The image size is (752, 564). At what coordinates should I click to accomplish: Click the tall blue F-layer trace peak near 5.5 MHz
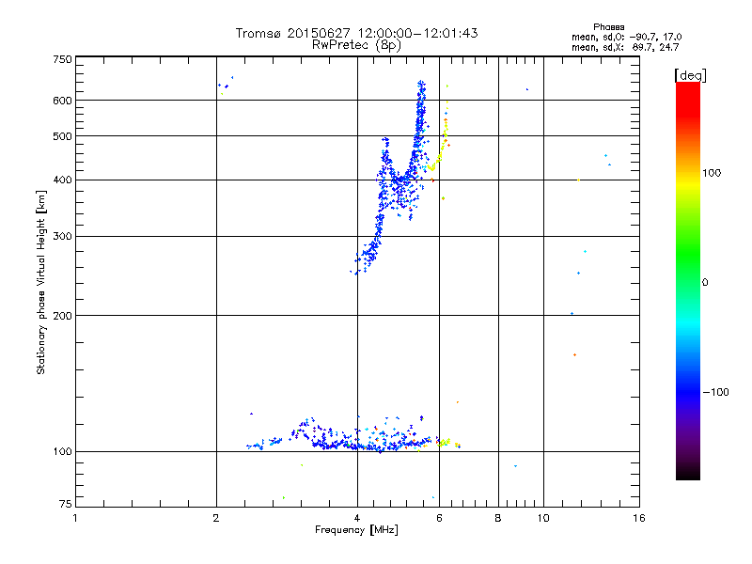point(420,110)
